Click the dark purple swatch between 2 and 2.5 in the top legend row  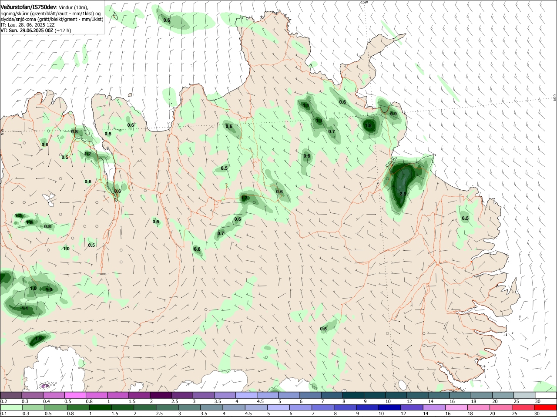pos(161,395)
